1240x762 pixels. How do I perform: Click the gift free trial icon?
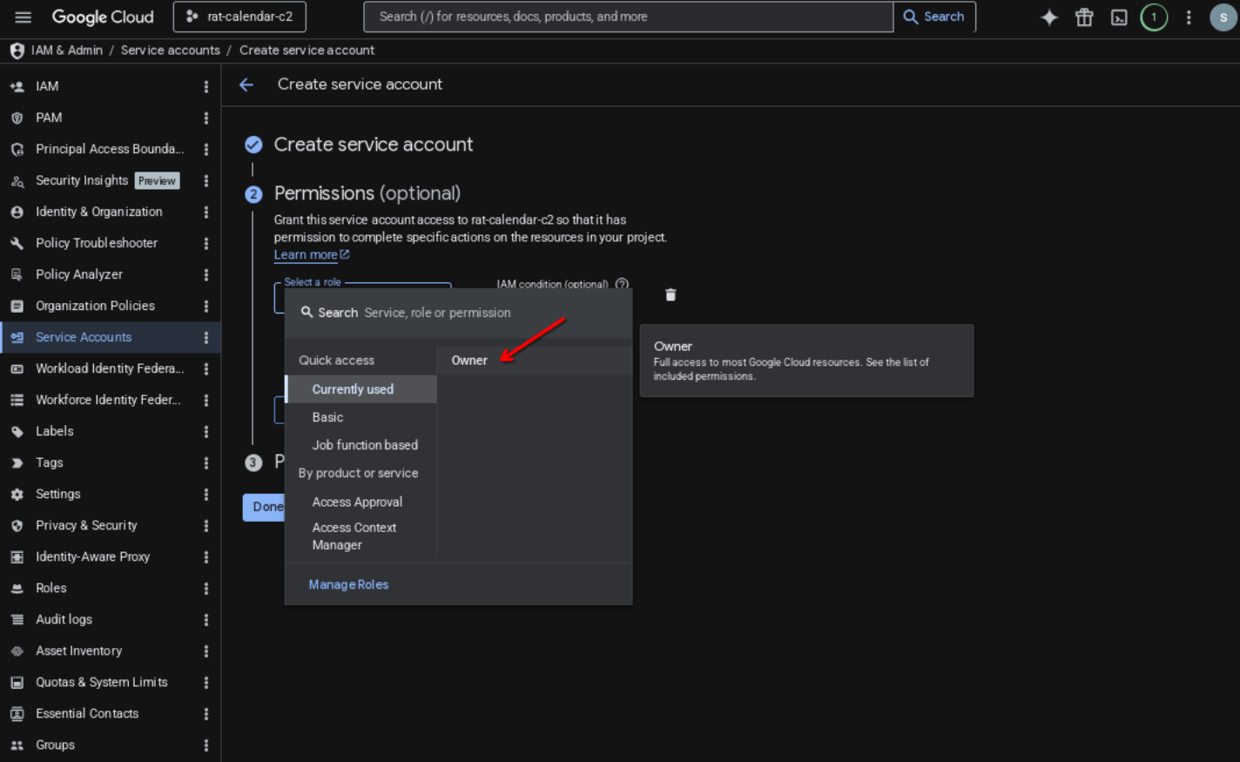coord(1084,17)
